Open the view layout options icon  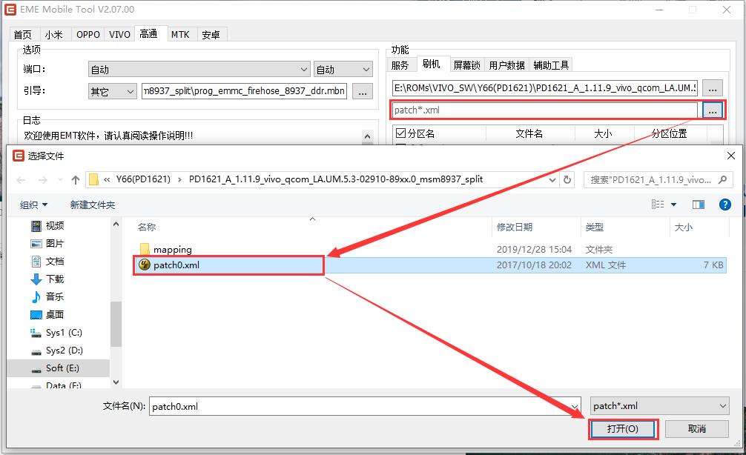(658, 205)
